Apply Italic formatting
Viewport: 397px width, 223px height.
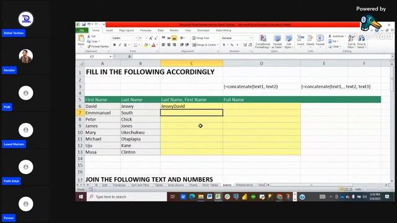[x=120, y=45]
